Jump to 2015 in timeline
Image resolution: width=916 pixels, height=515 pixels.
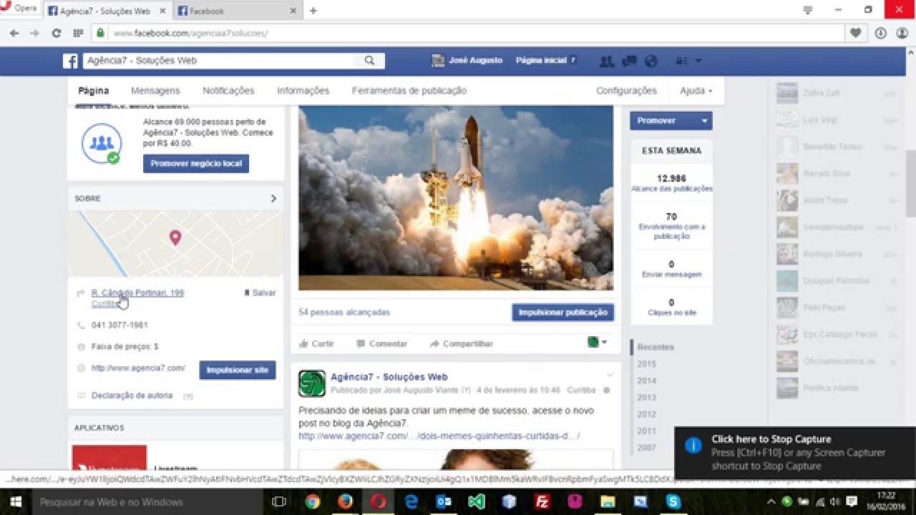(x=646, y=364)
